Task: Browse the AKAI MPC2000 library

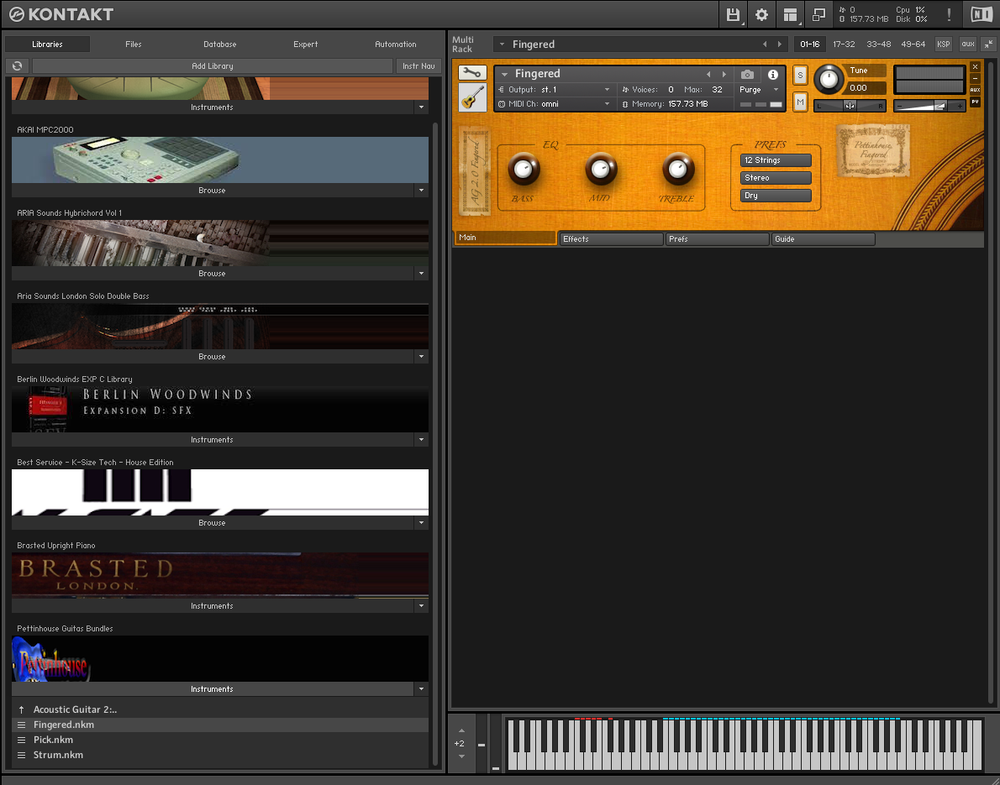Action: pyautogui.click(x=213, y=191)
